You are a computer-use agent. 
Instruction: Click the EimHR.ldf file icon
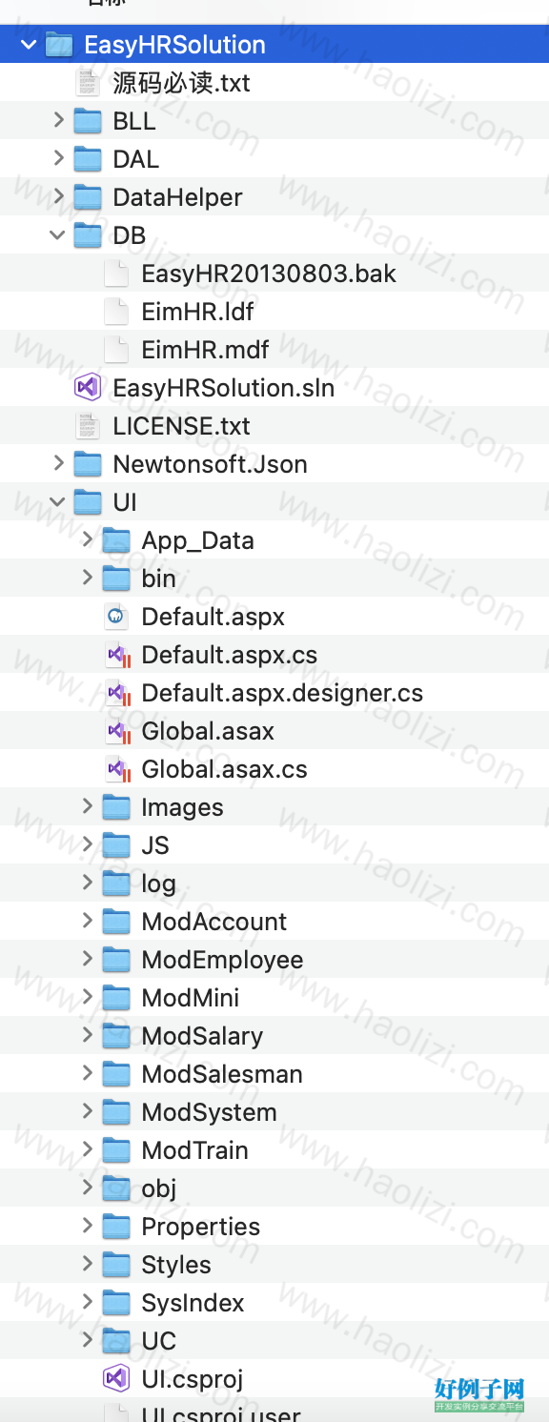click(116, 312)
